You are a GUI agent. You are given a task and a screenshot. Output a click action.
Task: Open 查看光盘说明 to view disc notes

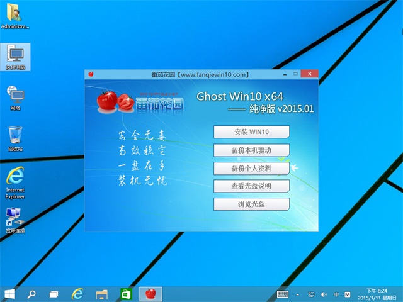251,186
